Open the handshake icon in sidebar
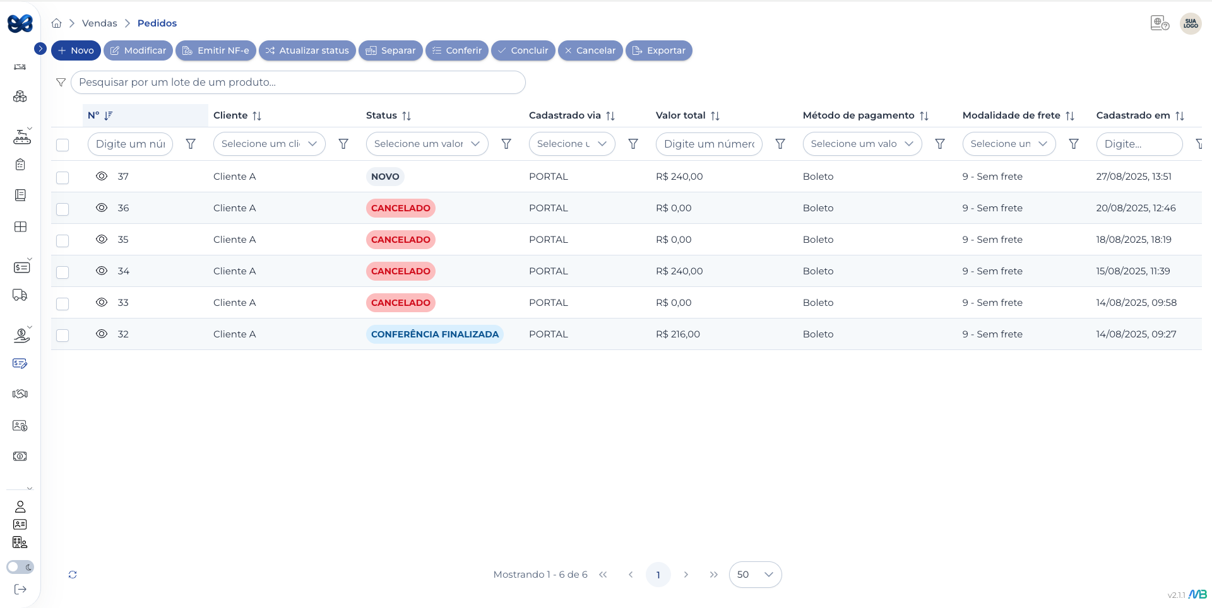 click(20, 394)
